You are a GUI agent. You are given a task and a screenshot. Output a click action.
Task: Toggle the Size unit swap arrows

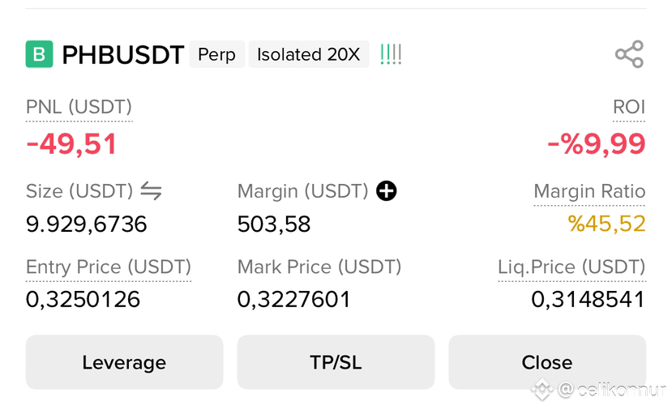[152, 190]
